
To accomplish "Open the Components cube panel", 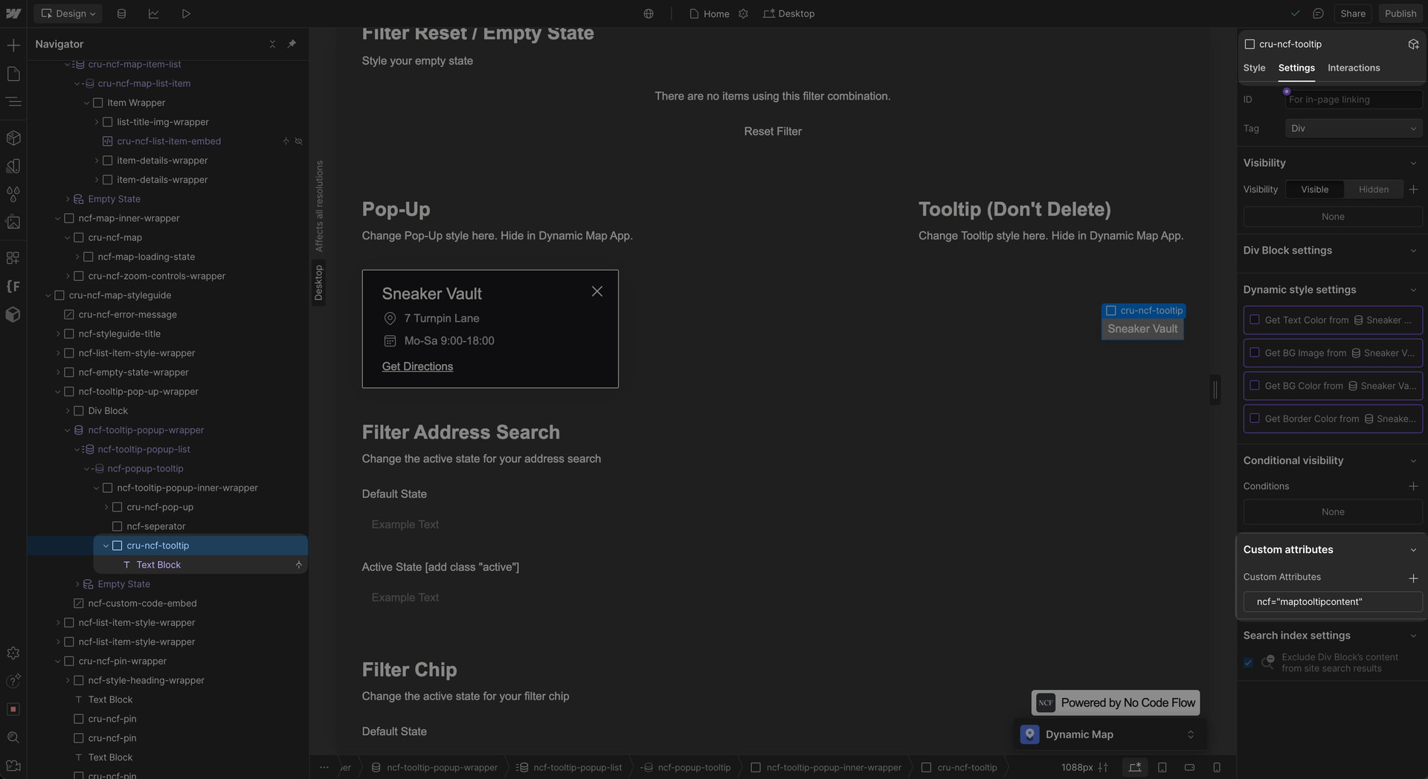I will 13,138.
